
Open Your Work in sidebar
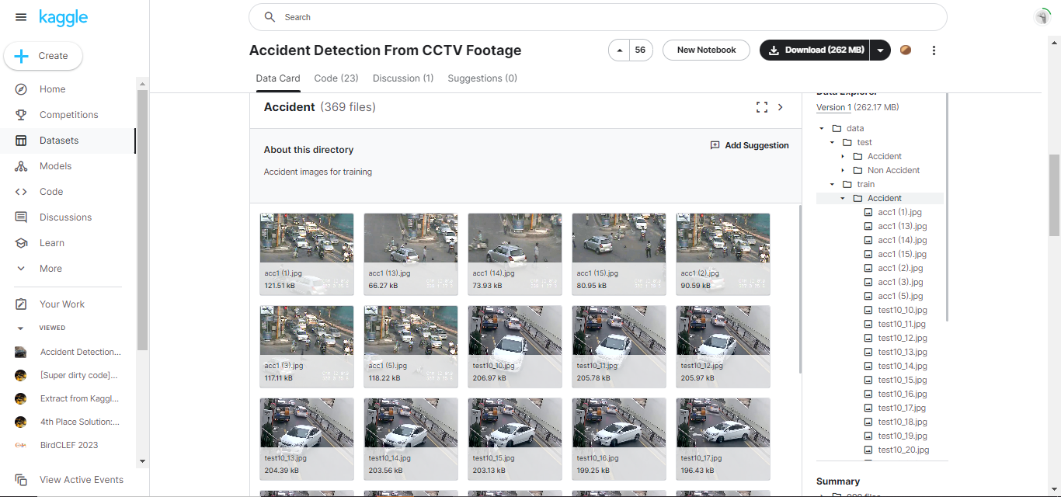[62, 304]
